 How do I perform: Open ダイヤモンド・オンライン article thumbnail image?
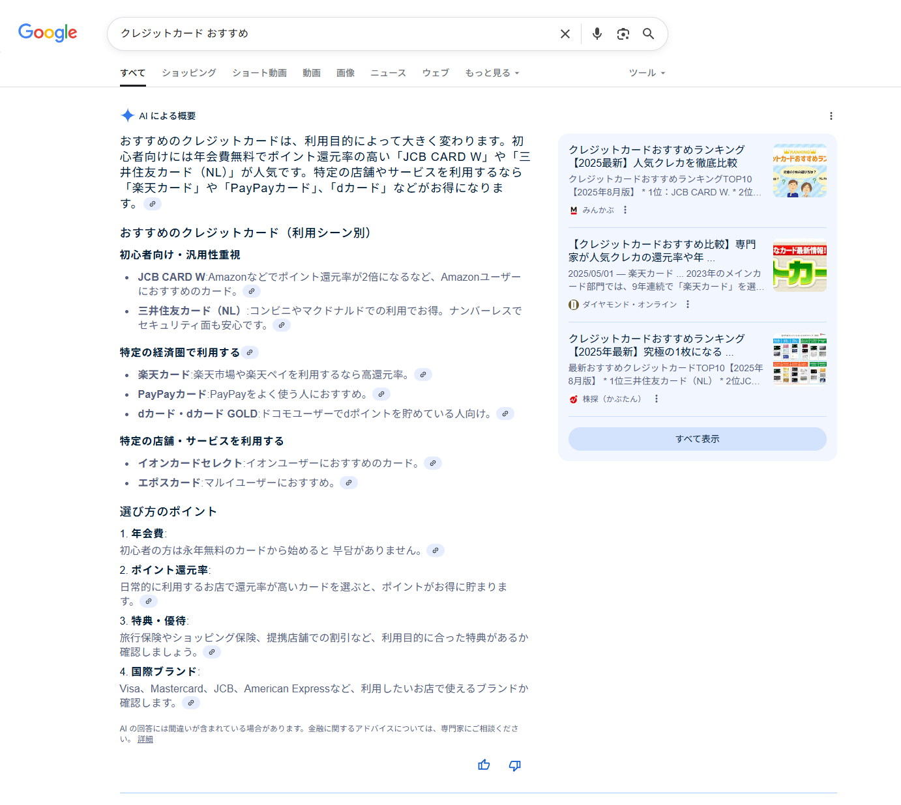click(x=800, y=265)
